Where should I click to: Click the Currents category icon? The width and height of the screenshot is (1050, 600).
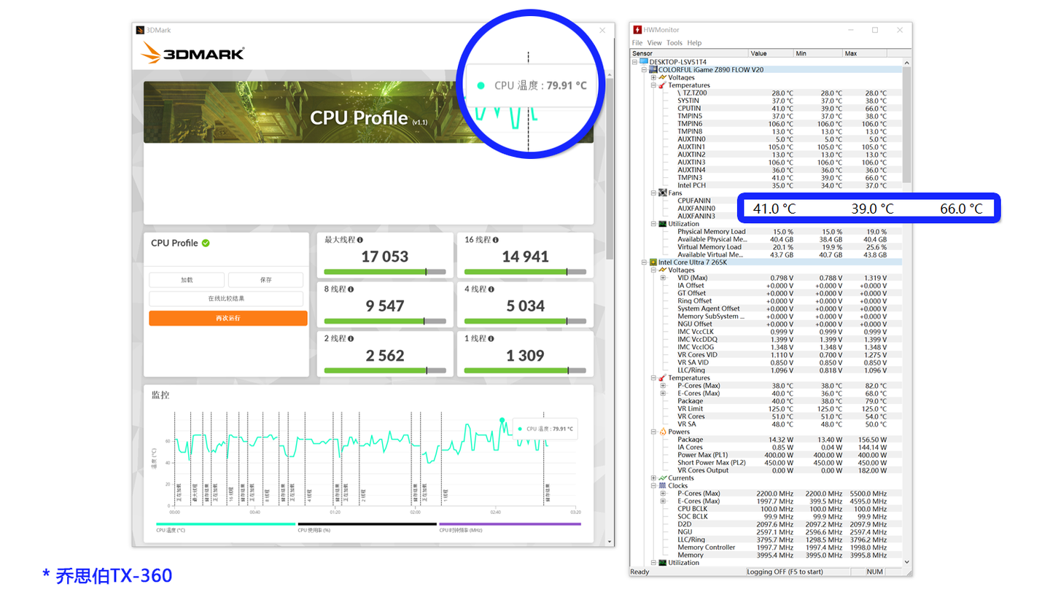662,478
